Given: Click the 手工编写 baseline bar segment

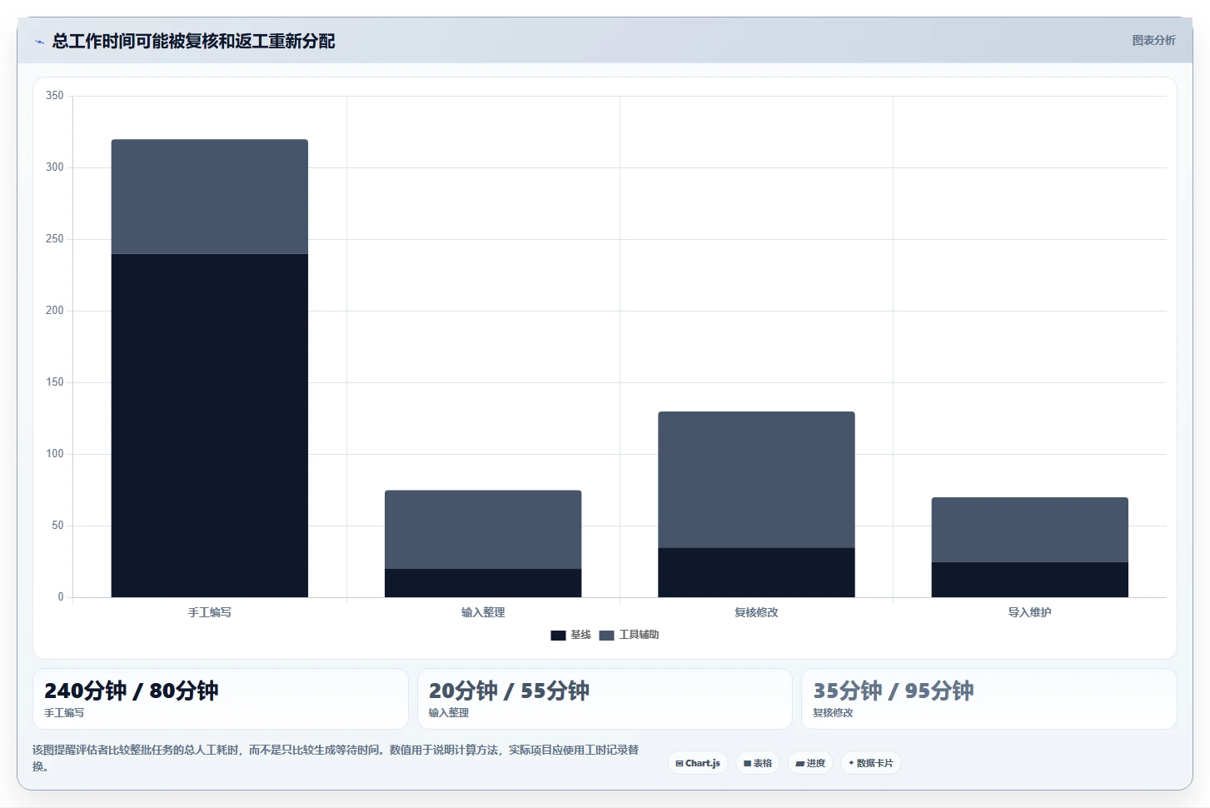Looking at the screenshot, I should pos(210,426).
